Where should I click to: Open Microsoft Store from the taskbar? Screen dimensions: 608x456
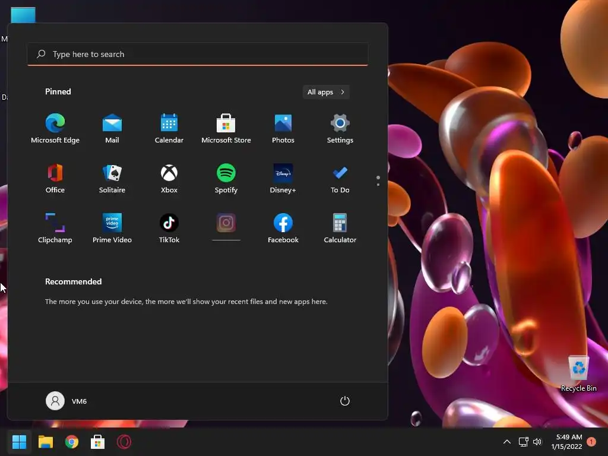(98, 442)
